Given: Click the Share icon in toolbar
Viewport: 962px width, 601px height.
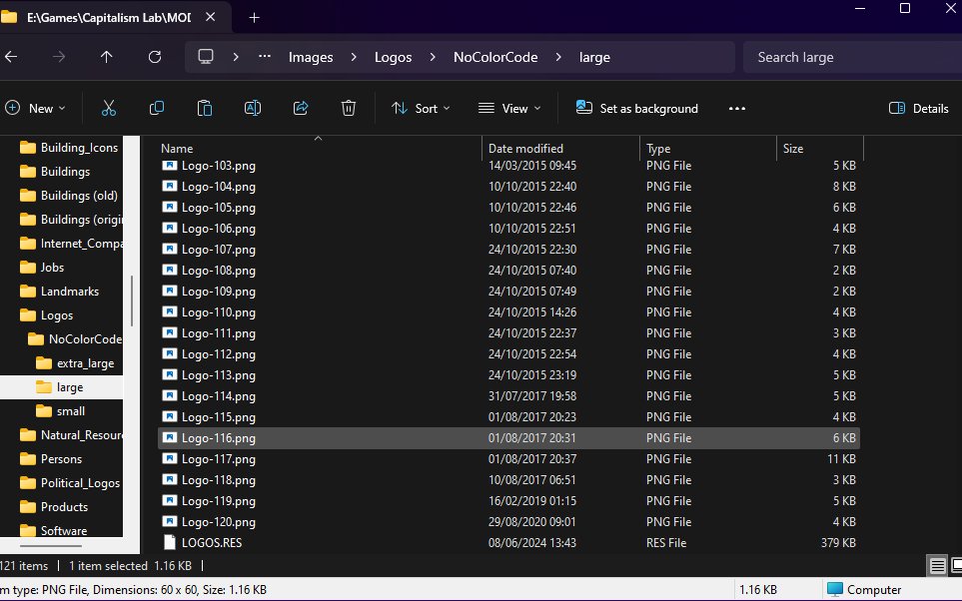Looking at the screenshot, I should click(x=301, y=109).
